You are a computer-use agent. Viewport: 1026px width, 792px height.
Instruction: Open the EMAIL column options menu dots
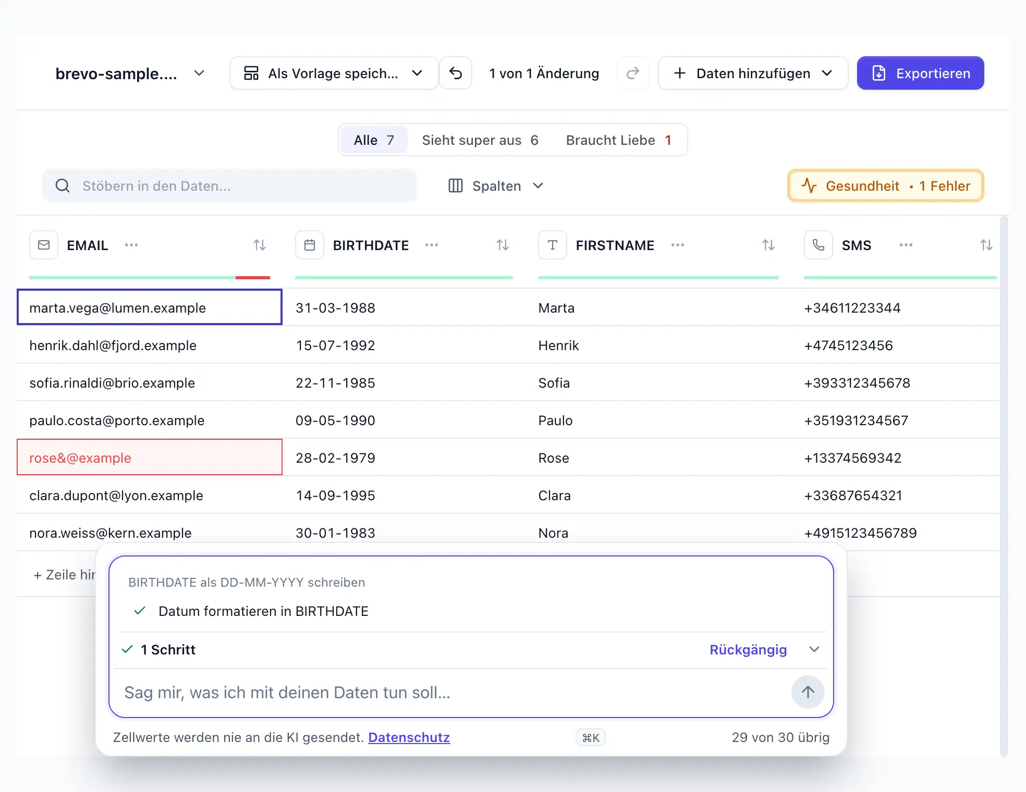[131, 245]
